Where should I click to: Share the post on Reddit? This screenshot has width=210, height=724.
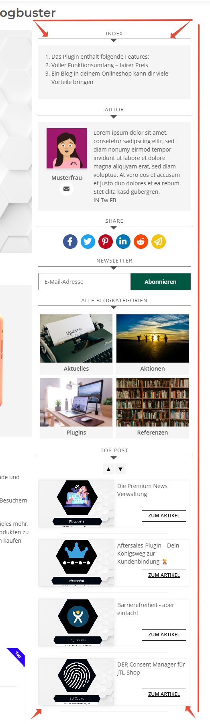pos(141,242)
